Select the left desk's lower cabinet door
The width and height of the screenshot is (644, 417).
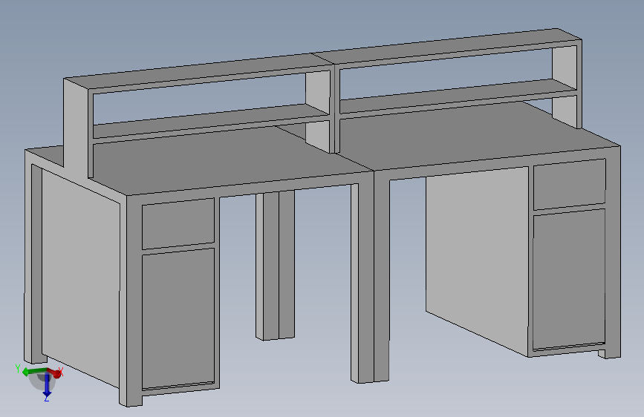[x=178, y=318]
